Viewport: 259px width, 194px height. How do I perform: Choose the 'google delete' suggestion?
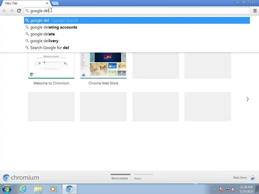pos(137,34)
